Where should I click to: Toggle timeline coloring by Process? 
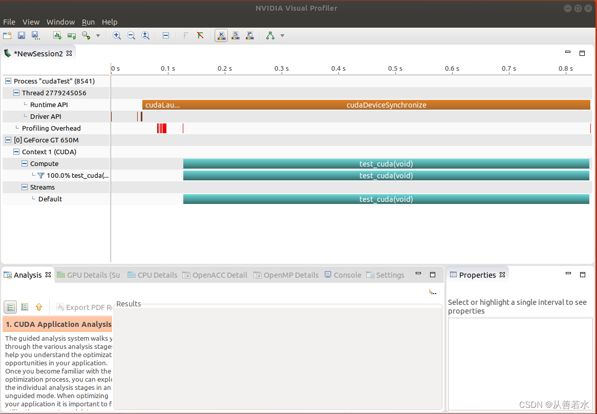[x=249, y=35]
